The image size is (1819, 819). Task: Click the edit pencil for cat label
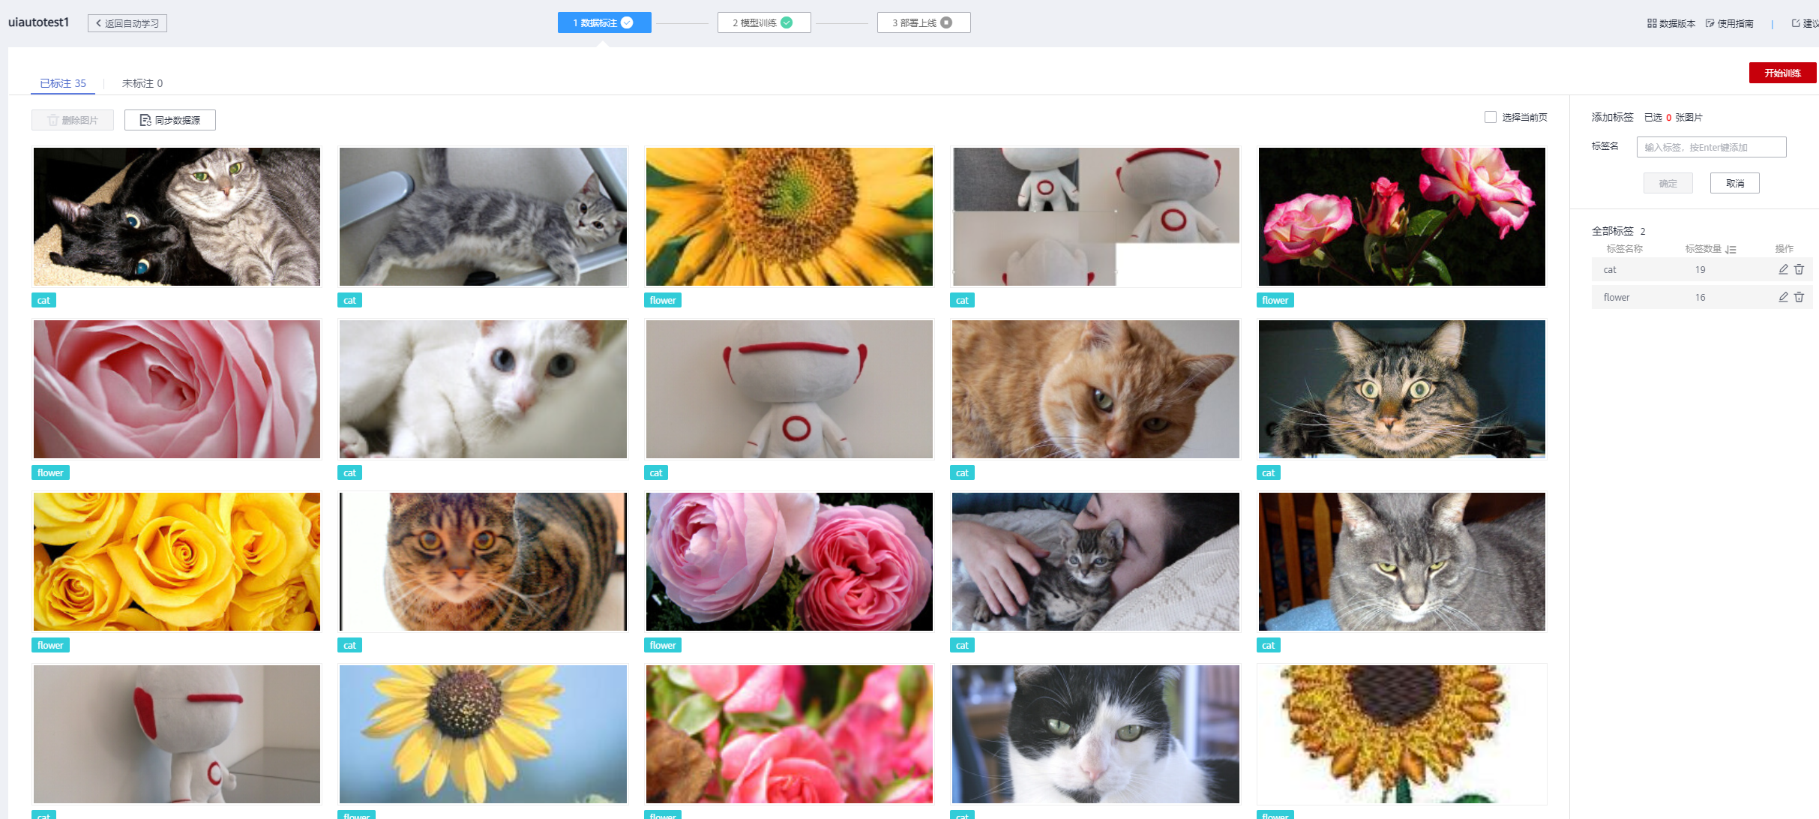coord(1783,269)
